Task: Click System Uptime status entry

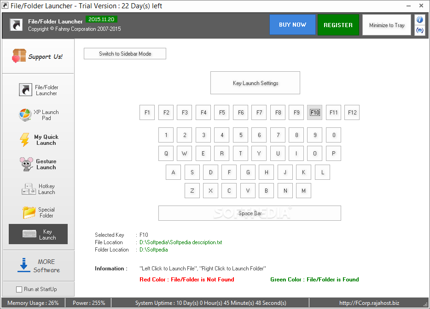Action: (210, 303)
